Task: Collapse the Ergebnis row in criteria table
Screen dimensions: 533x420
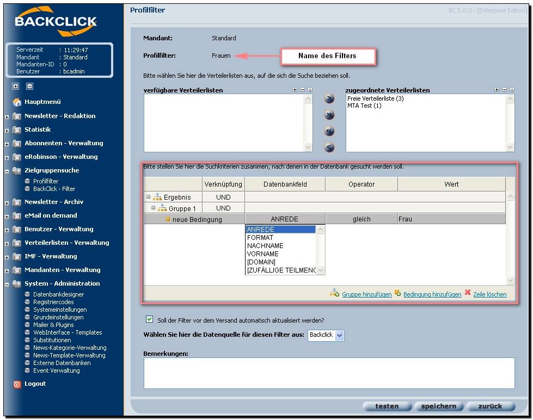Action: [x=148, y=197]
